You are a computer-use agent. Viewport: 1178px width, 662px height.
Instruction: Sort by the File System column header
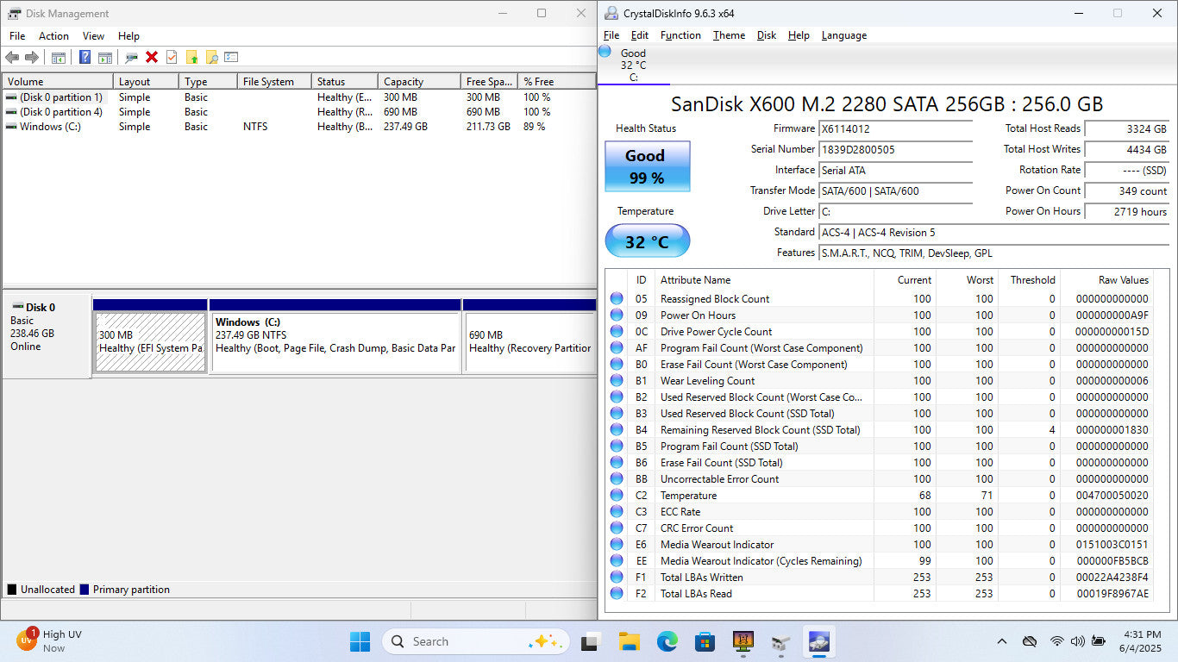point(274,82)
